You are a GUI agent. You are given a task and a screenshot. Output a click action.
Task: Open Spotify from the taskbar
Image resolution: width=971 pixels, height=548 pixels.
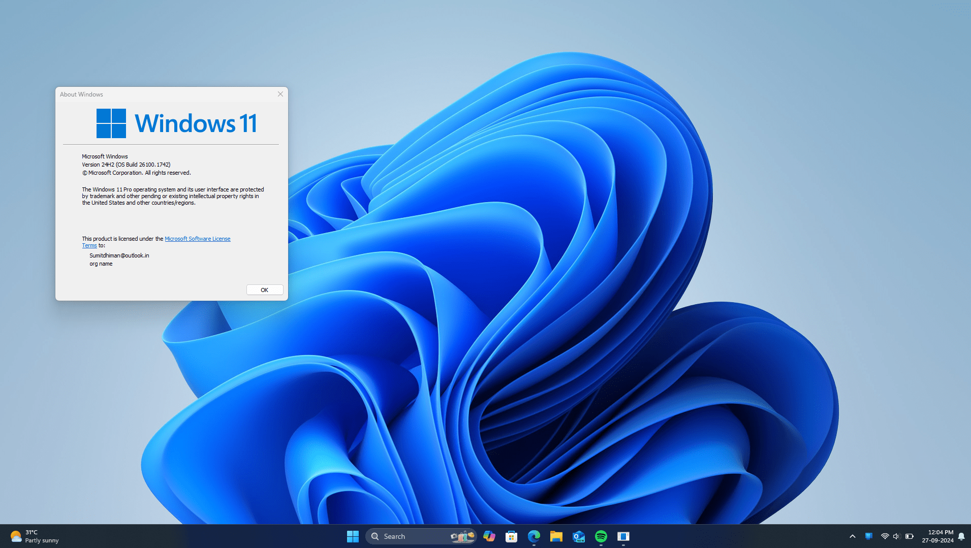click(601, 536)
